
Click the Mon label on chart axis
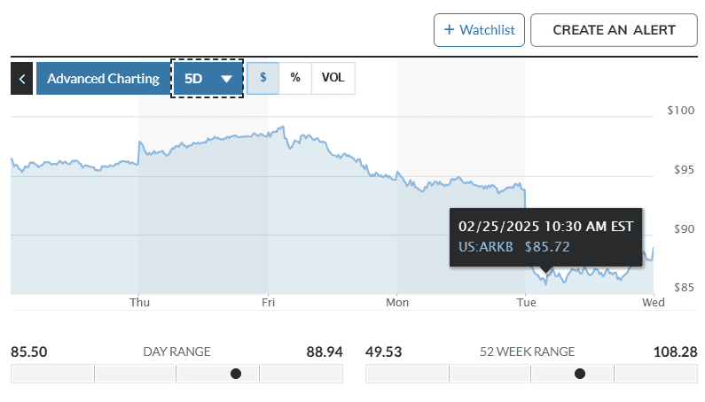397,302
